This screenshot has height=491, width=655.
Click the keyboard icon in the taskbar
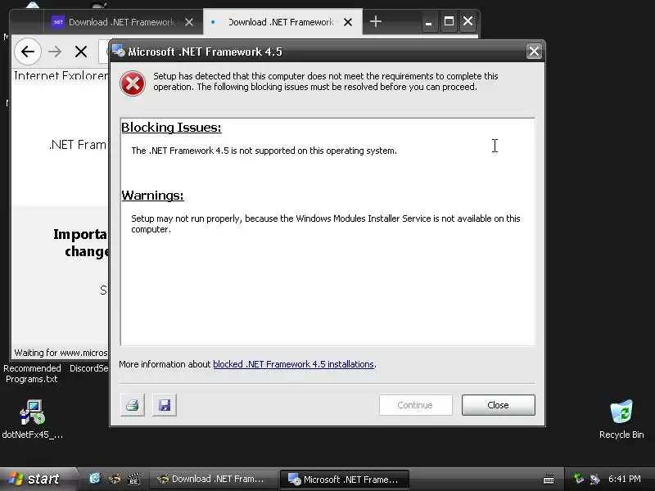tap(549, 479)
